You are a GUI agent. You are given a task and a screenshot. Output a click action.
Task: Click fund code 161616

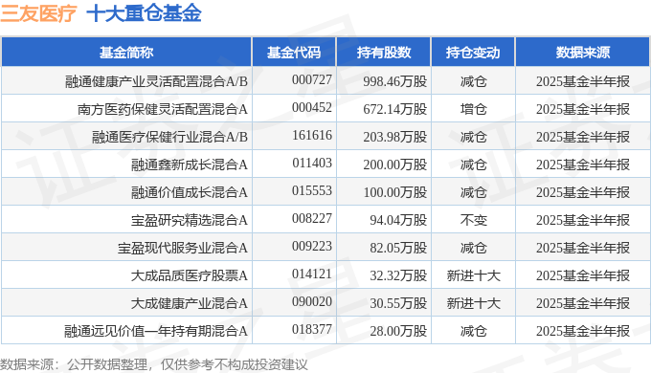click(x=312, y=136)
